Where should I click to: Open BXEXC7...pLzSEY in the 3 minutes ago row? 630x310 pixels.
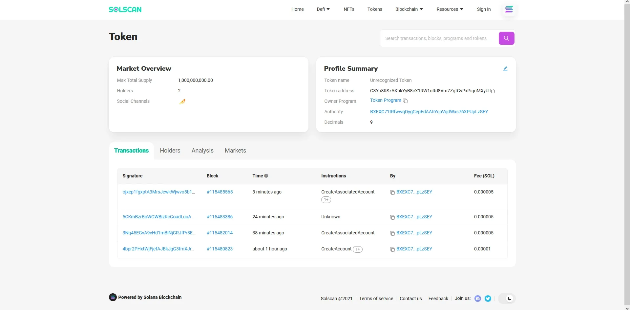coord(414,192)
